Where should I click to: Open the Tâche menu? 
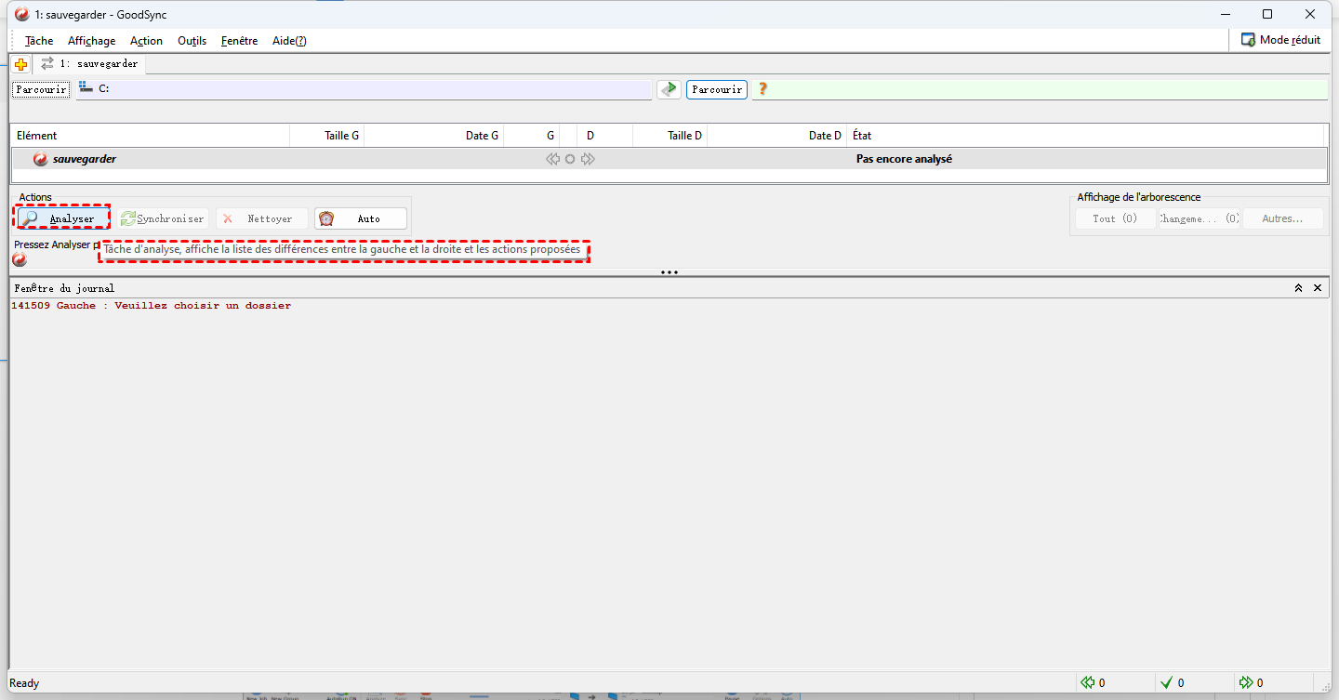click(x=39, y=41)
